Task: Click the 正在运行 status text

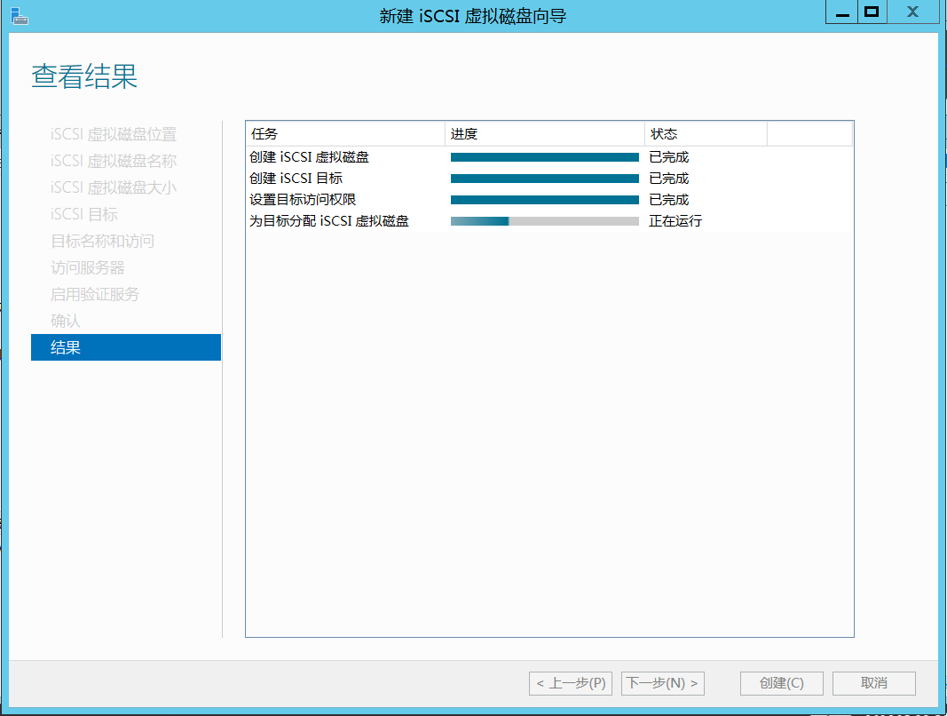Action: [675, 221]
